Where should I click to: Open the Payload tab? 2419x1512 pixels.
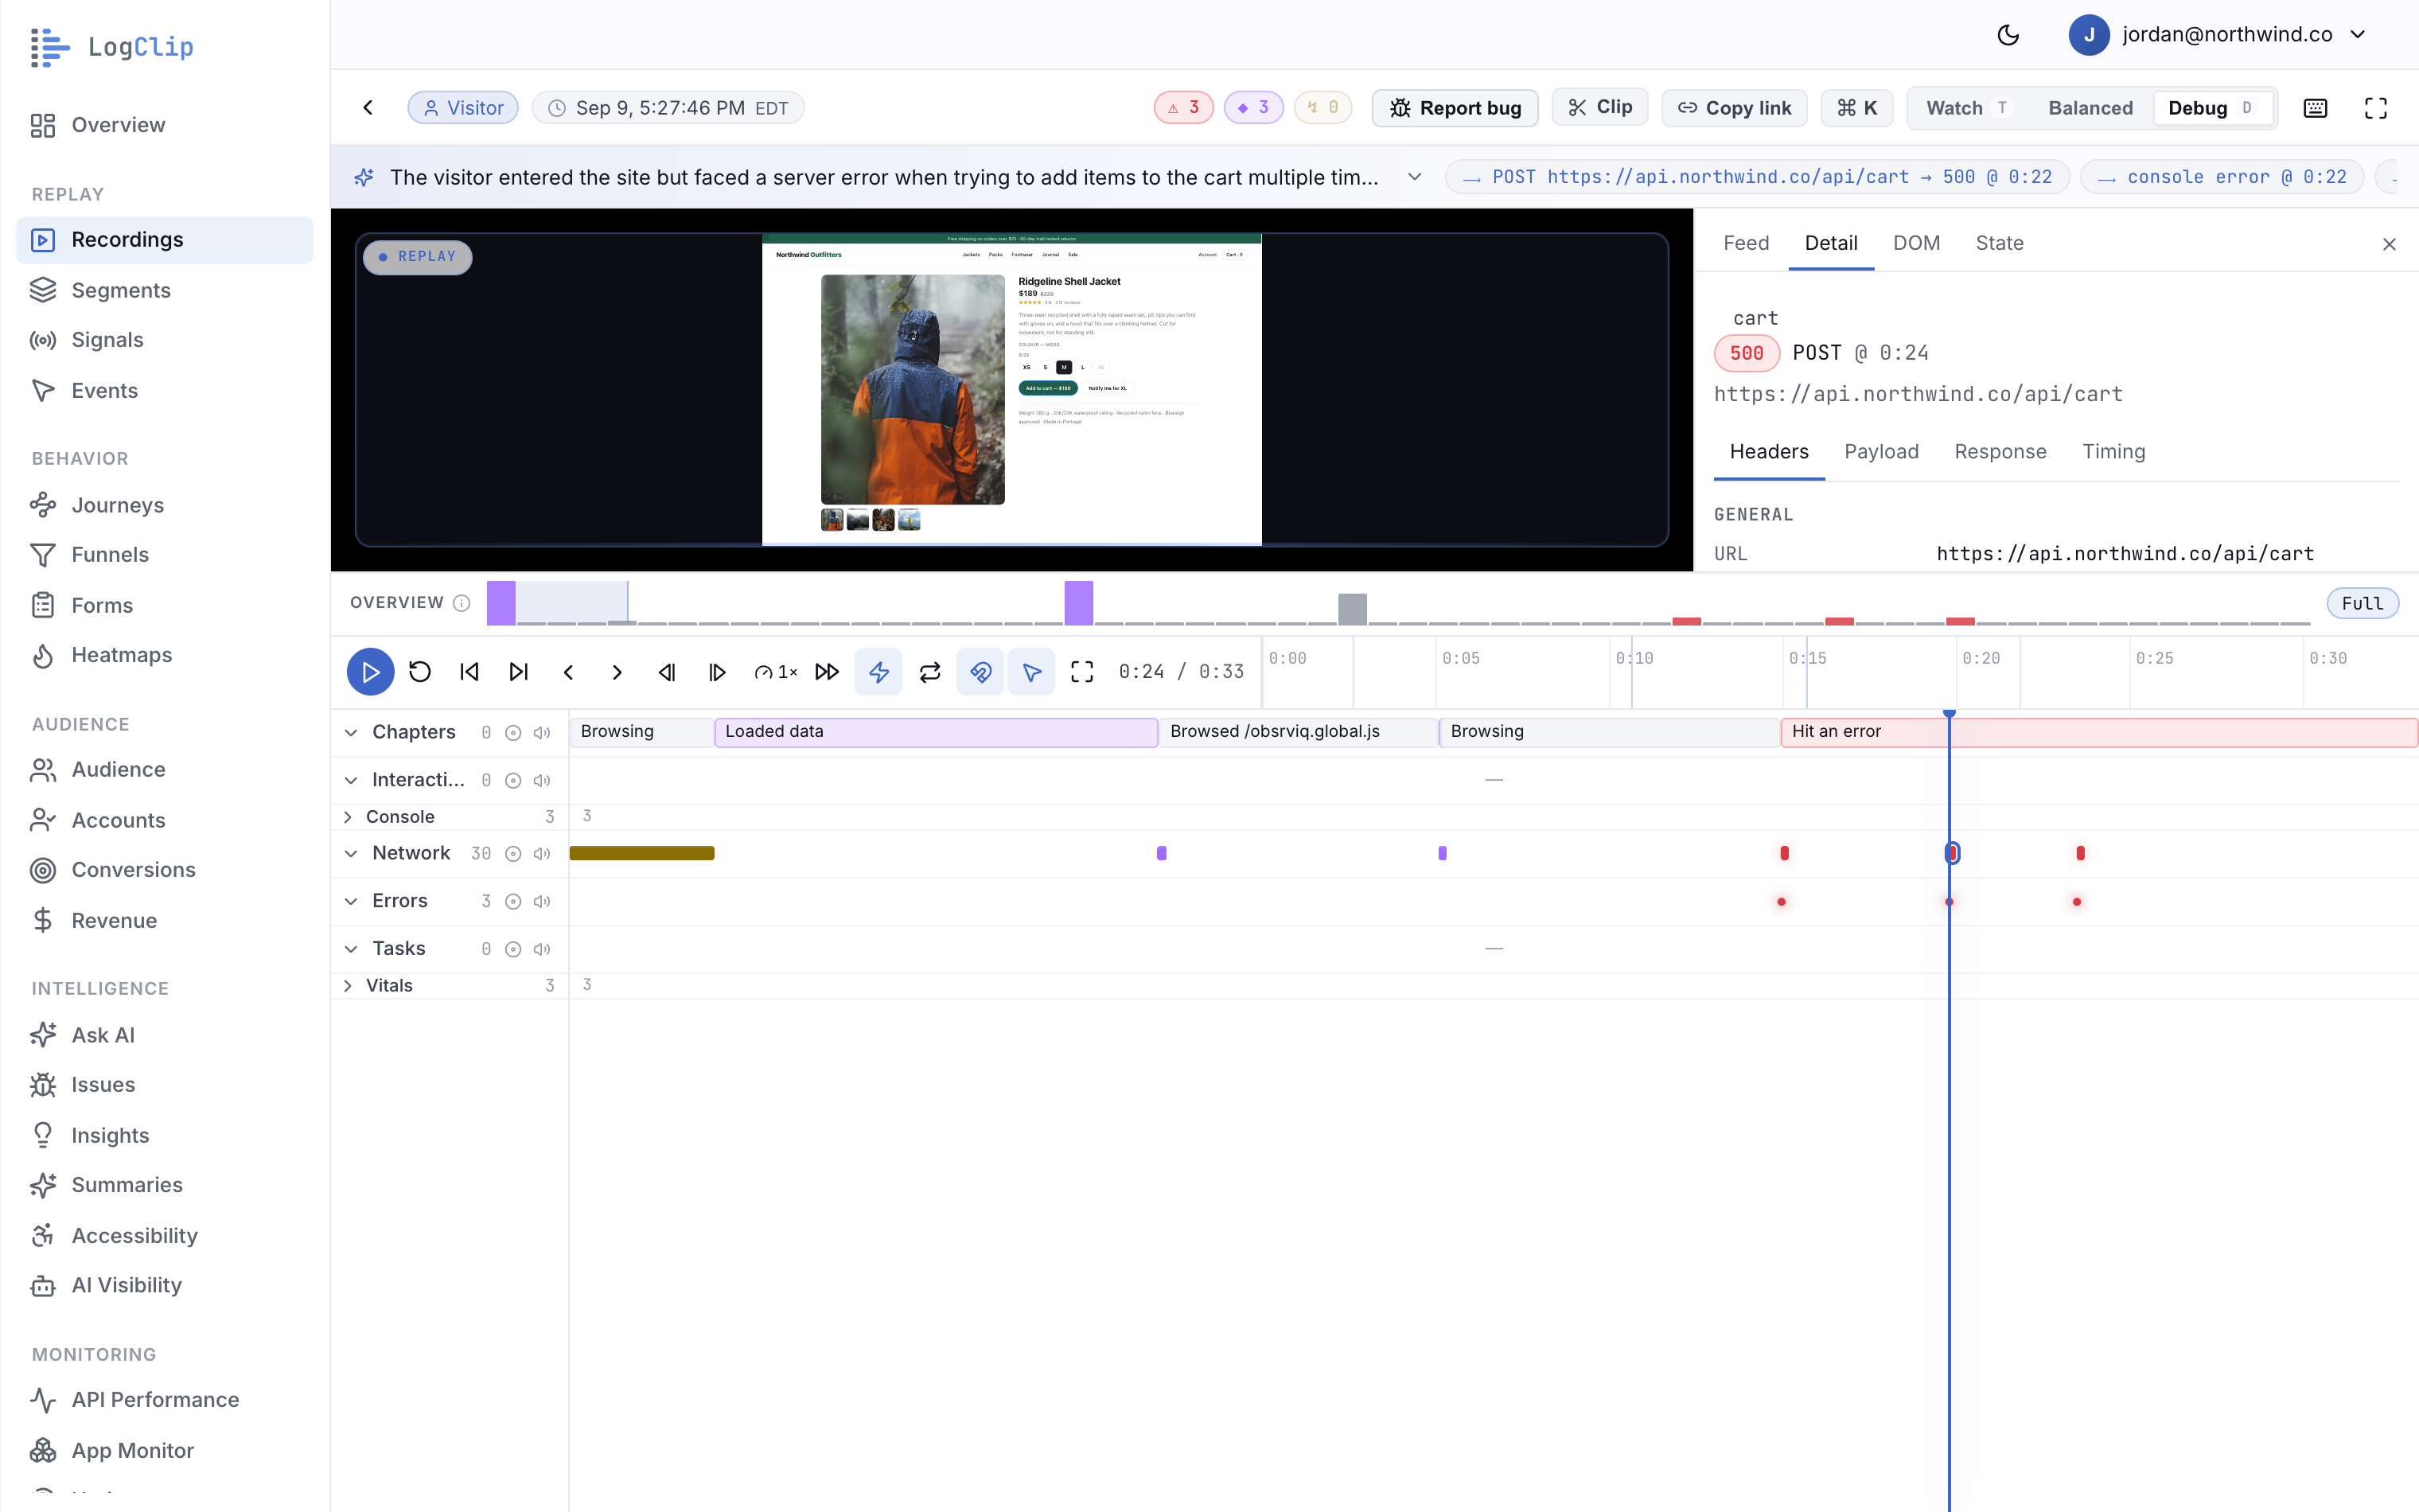tap(1881, 452)
